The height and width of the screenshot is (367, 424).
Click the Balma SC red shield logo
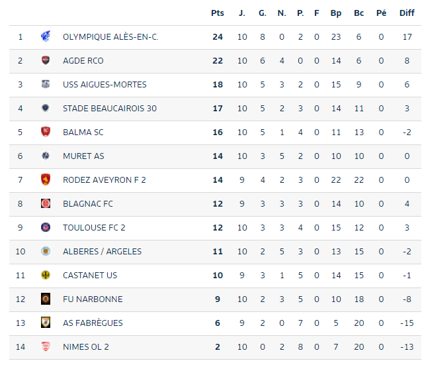point(46,132)
